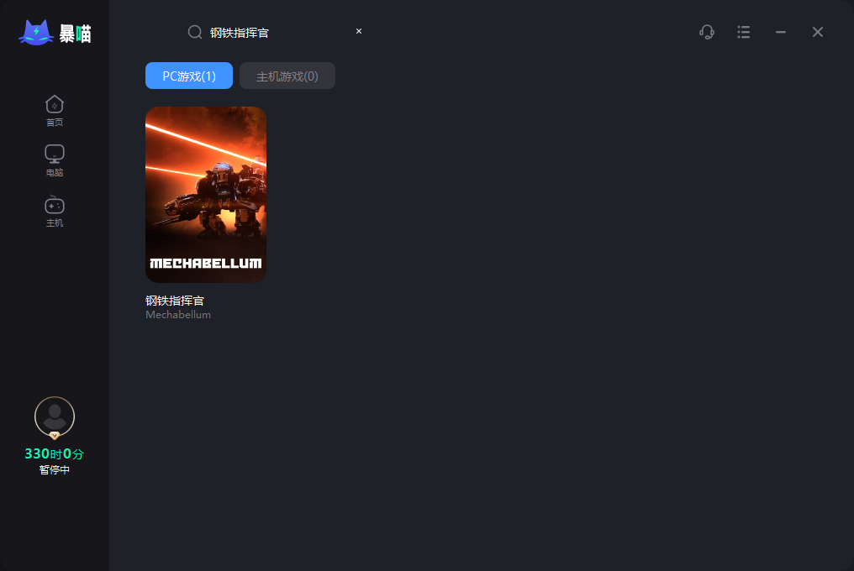854x571 pixels.
Task: Click the 暂停中 status label
Action: click(55, 469)
